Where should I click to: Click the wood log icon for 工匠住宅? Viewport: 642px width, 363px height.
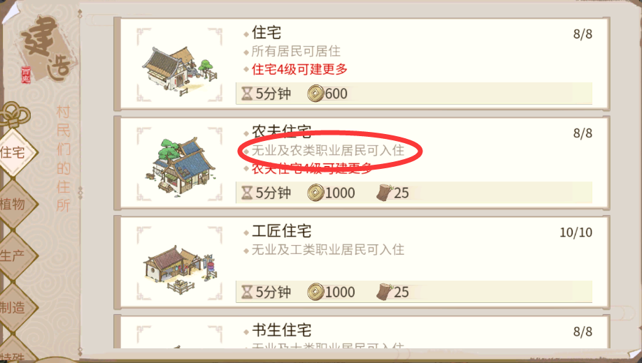pos(385,292)
